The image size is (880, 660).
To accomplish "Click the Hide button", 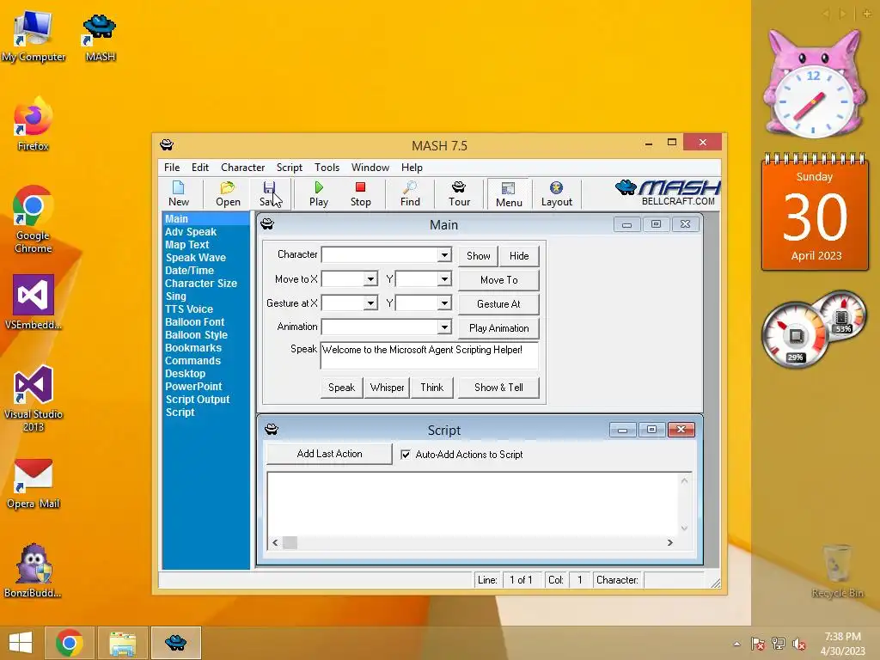I will click(519, 256).
